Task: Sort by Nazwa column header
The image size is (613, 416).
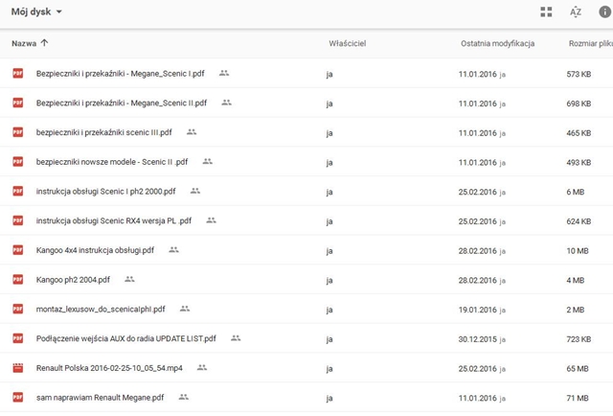Action: 24,43
